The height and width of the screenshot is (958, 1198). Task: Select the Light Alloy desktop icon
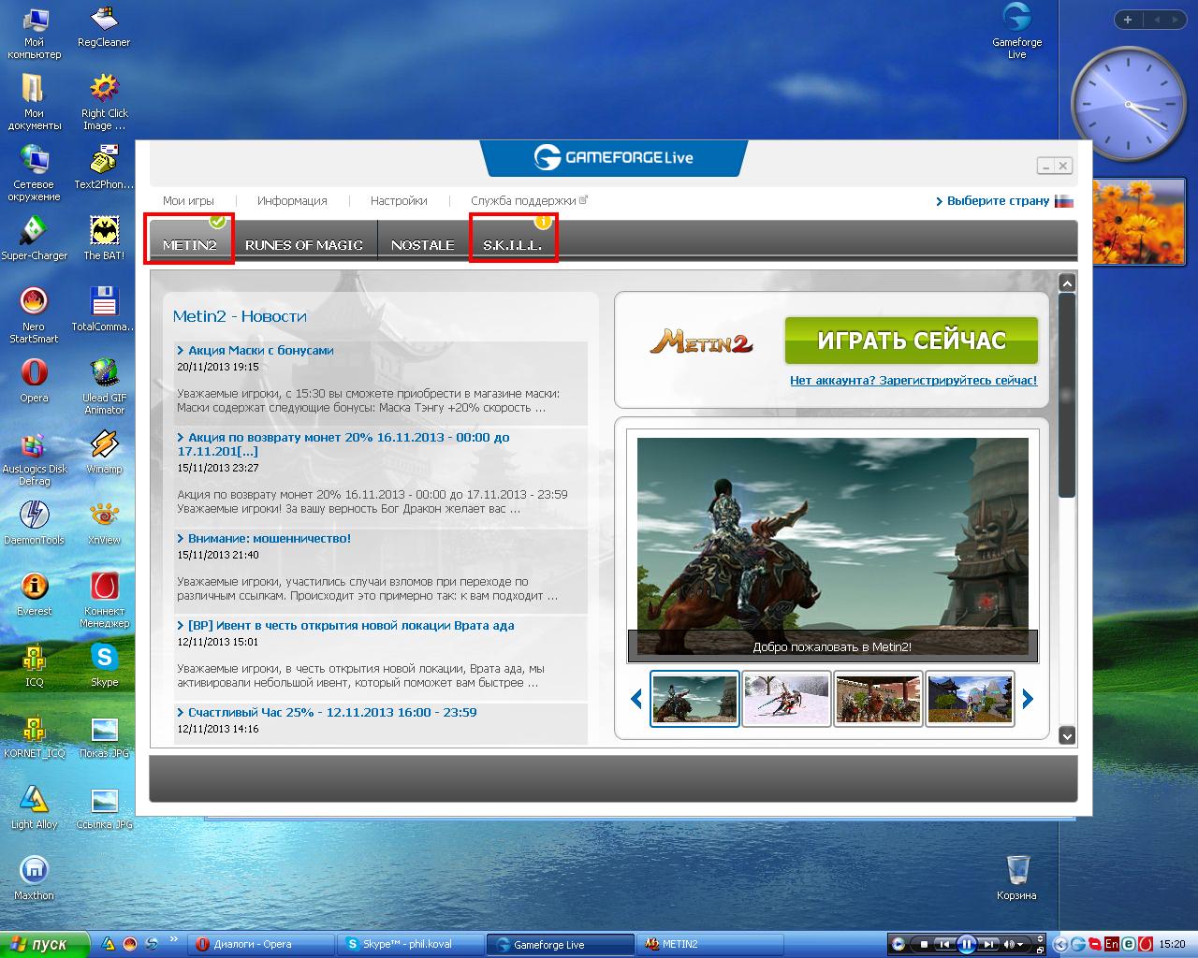click(34, 808)
